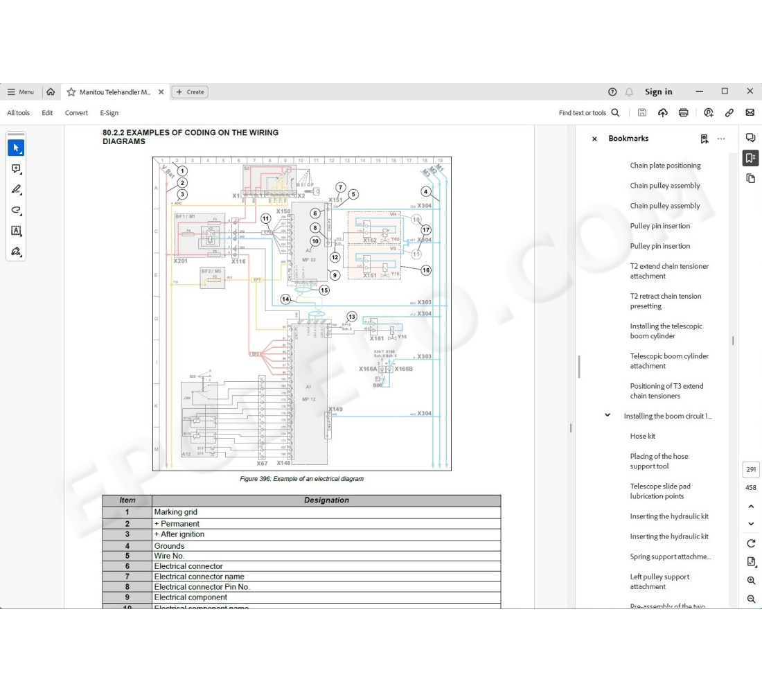Click the zoom in magnifier
This screenshot has width=762, height=693.
pyautogui.click(x=751, y=580)
